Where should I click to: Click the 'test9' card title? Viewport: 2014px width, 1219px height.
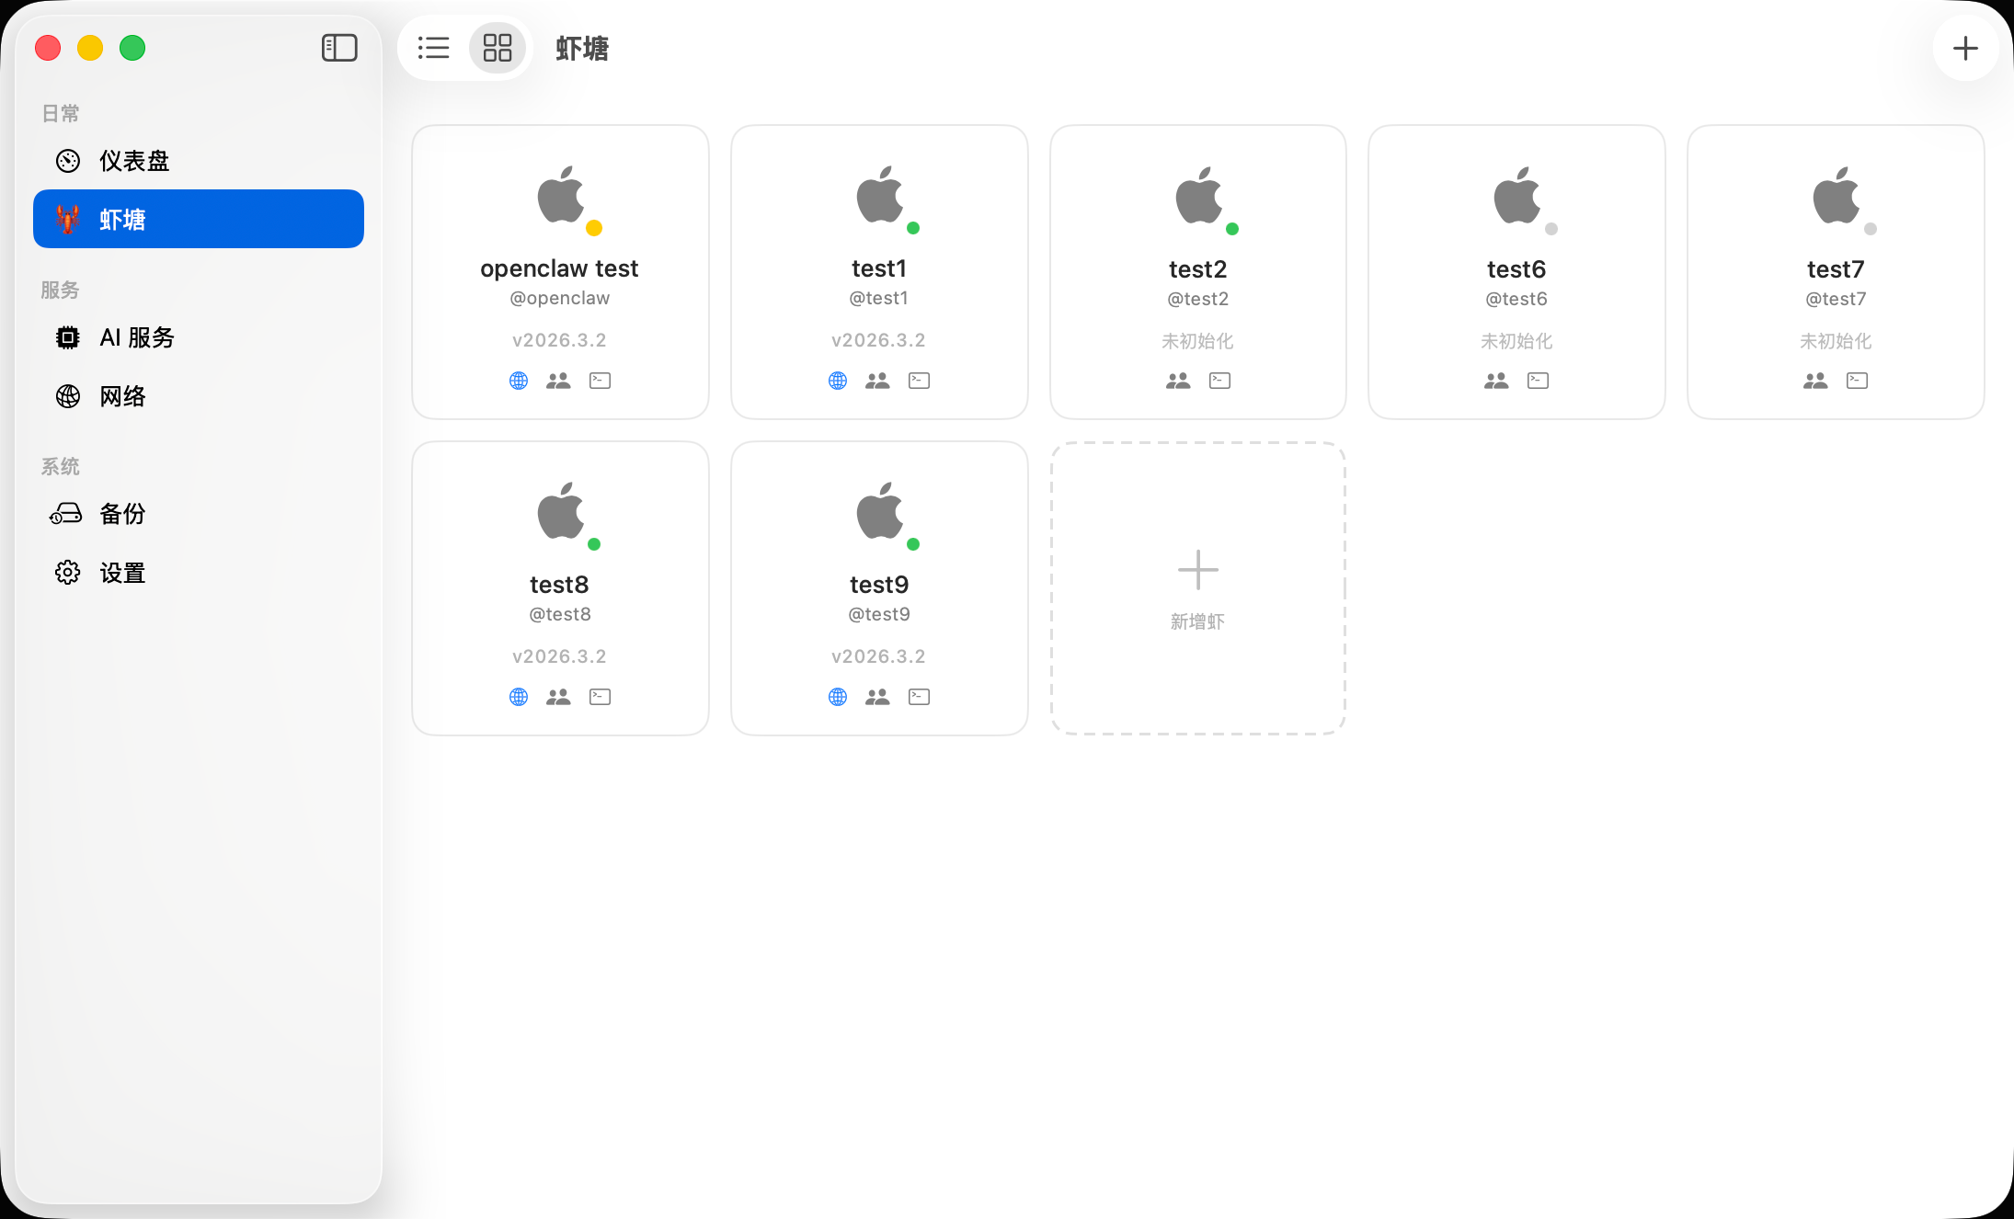(879, 585)
